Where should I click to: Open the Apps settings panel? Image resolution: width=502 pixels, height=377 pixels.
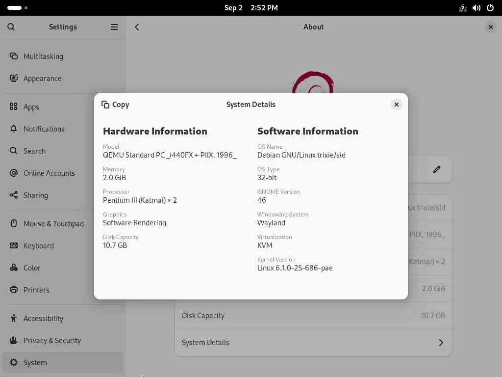pos(63,107)
